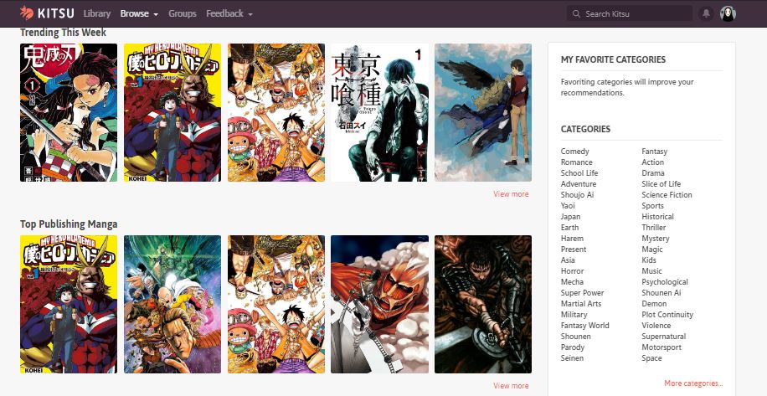Viewport: 767px width, 396px height.
Task: Click View more under Trending This Week
Action: tap(511, 194)
